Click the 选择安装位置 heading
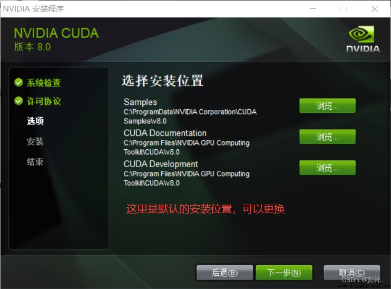This screenshot has height=289, width=391. pyautogui.click(x=163, y=81)
